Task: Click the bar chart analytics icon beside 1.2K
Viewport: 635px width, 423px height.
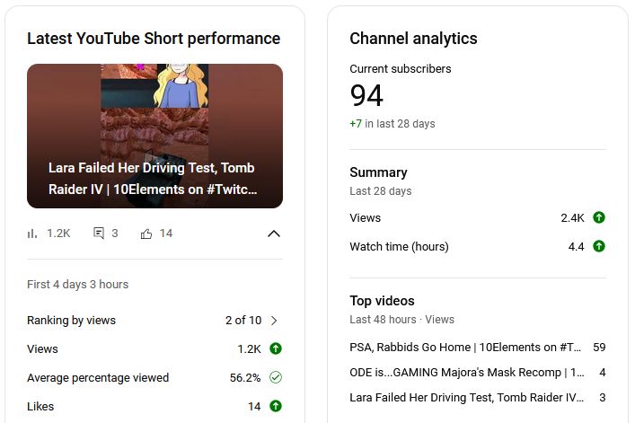Action: pyautogui.click(x=32, y=234)
